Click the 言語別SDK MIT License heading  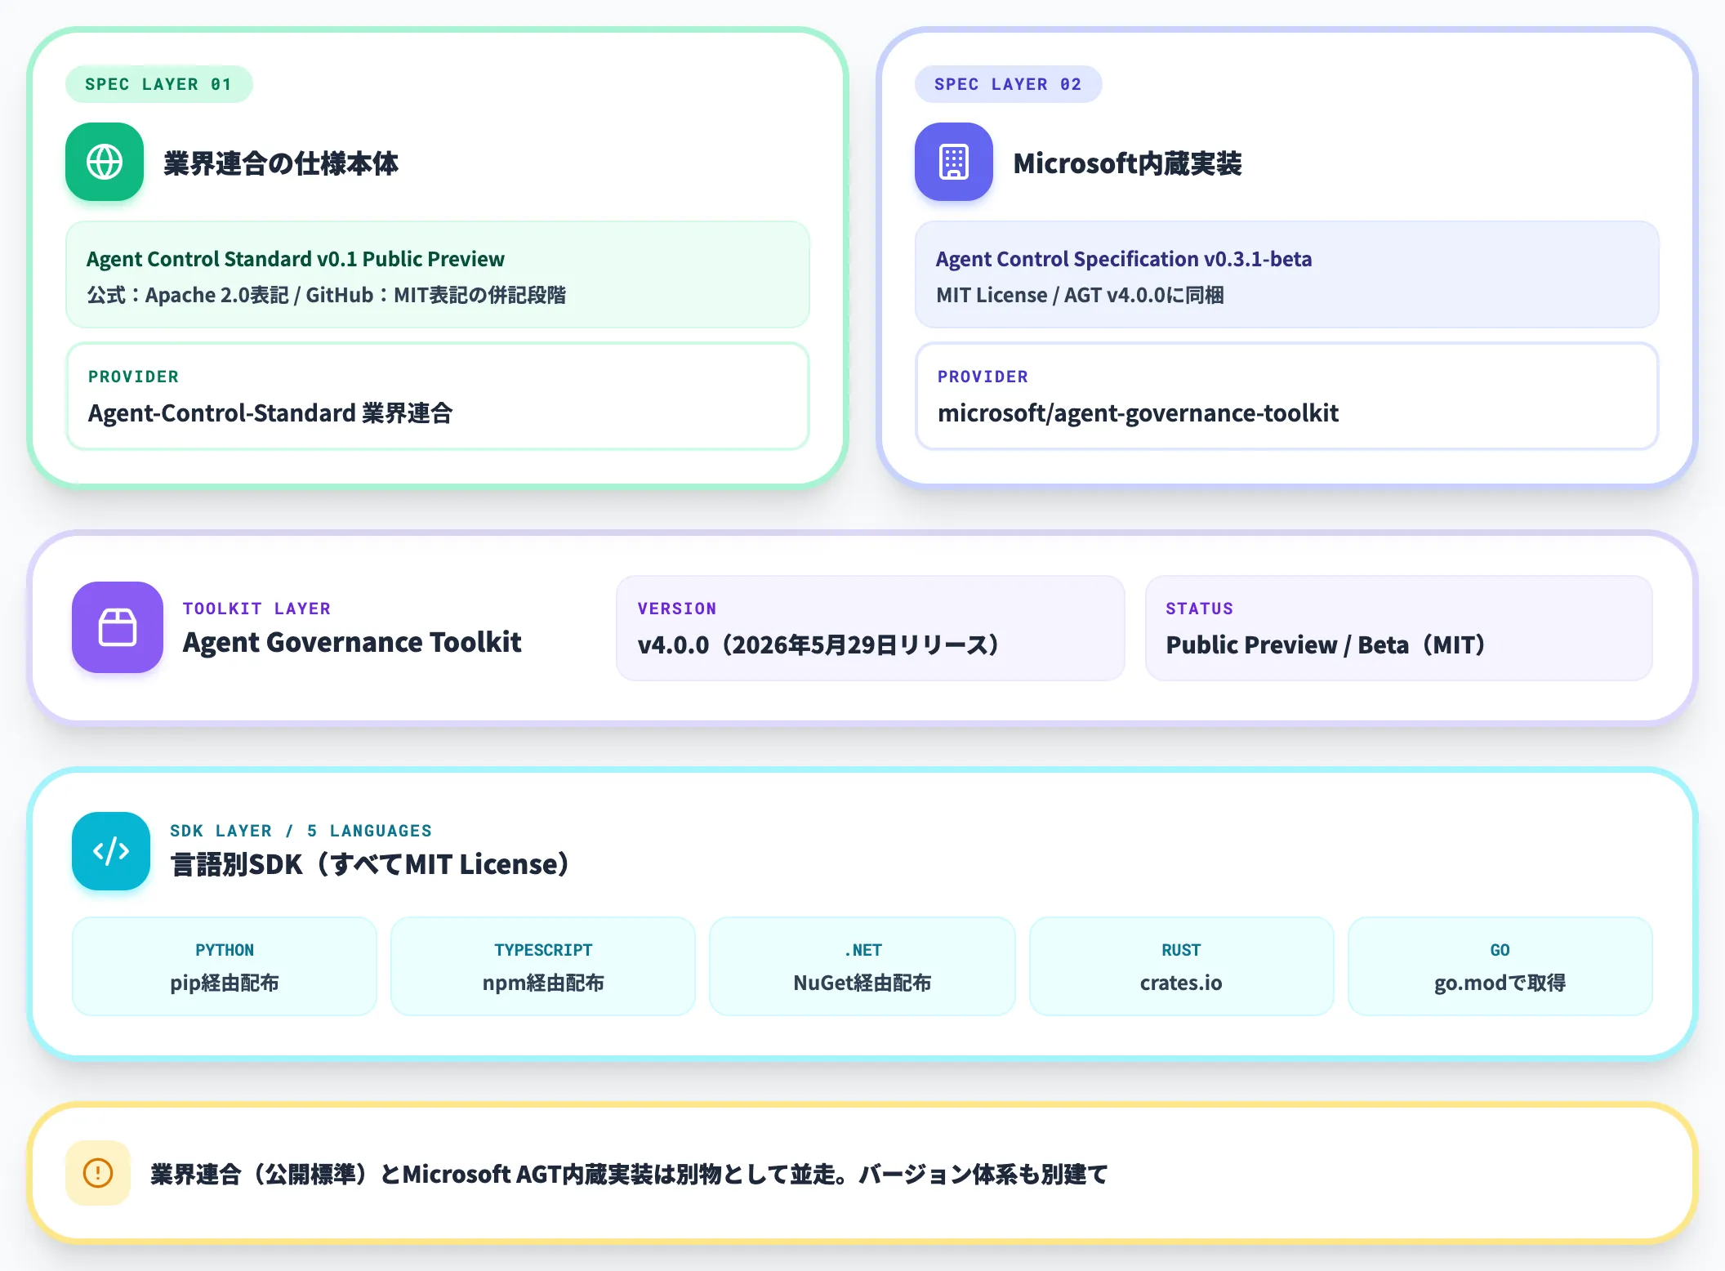pyautogui.click(x=370, y=864)
